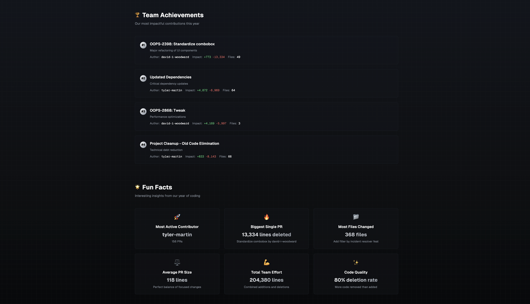Select author david-i-woodward on OOPS-2398 entry
Image resolution: width=530 pixels, height=304 pixels.
(175, 57)
